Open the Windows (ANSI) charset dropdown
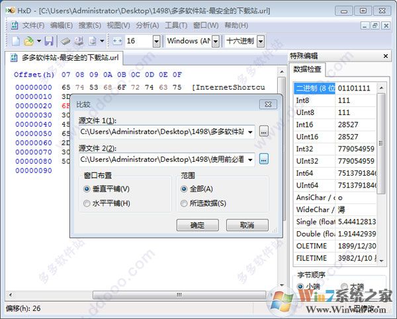Viewport: 397px width, 319px height. point(216,42)
